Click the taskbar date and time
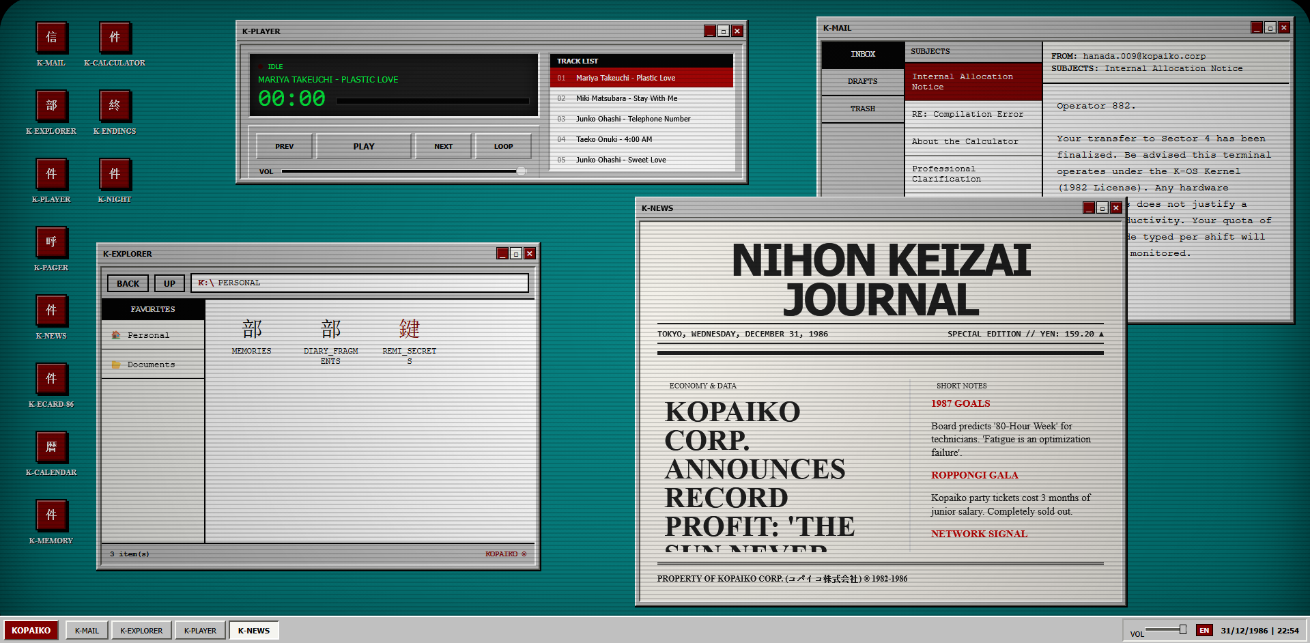 click(1259, 631)
